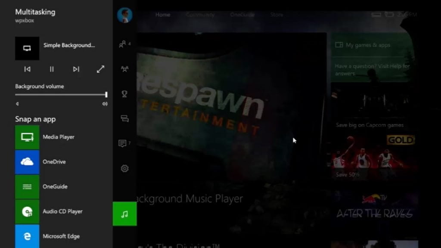Open Save big on Capcom games tile

(375, 107)
